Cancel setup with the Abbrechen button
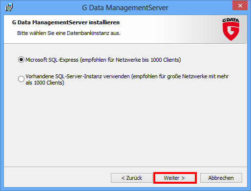Screen dimensions: 251x191 [x=221, y=178]
